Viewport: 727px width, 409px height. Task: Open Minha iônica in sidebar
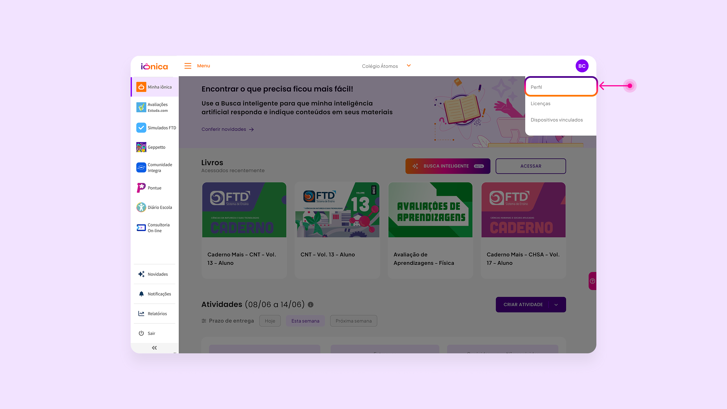[155, 87]
